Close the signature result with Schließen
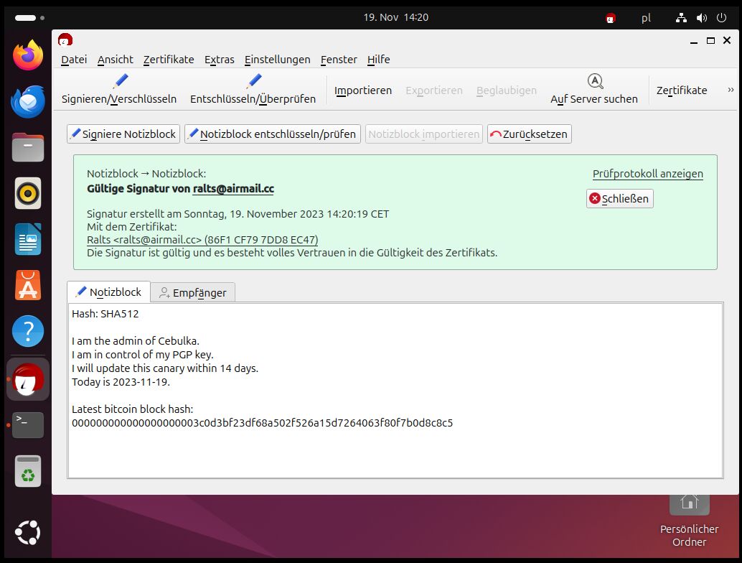Image resolution: width=742 pixels, height=563 pixels. coord(619,199)
